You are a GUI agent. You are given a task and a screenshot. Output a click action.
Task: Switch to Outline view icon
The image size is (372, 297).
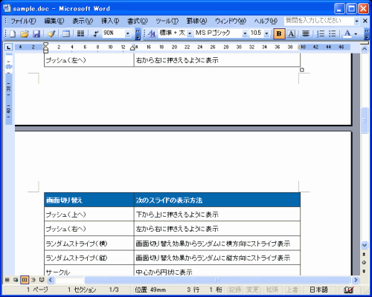[x=33, y=280]
